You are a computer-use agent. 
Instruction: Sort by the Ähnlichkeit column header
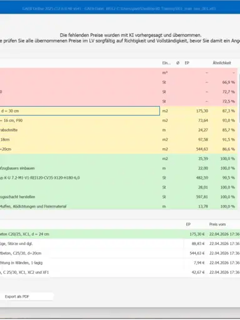point(222,63)
